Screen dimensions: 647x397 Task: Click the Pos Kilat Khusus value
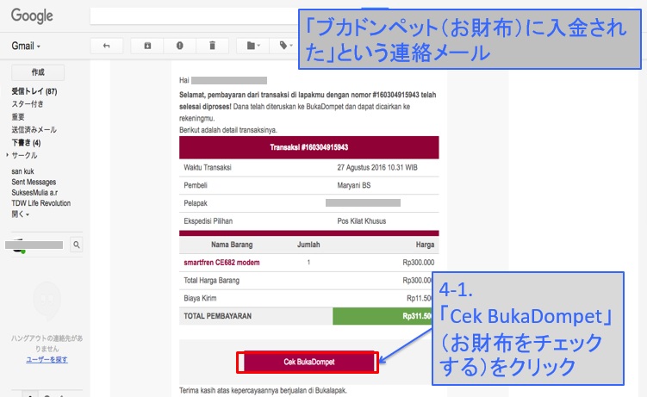coord(362,221)
